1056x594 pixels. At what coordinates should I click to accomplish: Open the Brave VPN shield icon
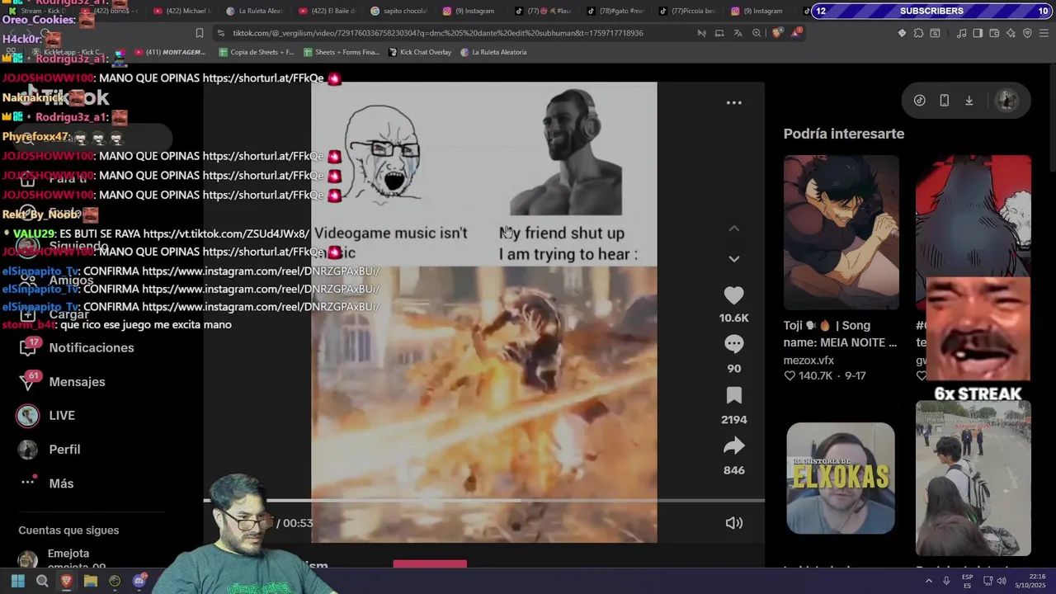point(1027,33)
